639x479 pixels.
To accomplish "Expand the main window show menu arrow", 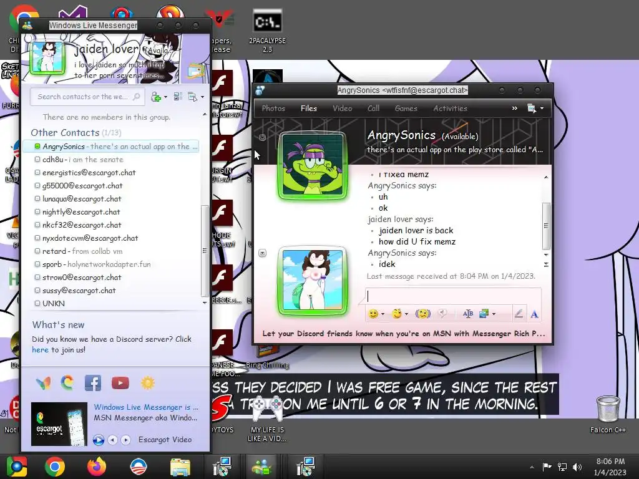I will [x=203, y=97].
